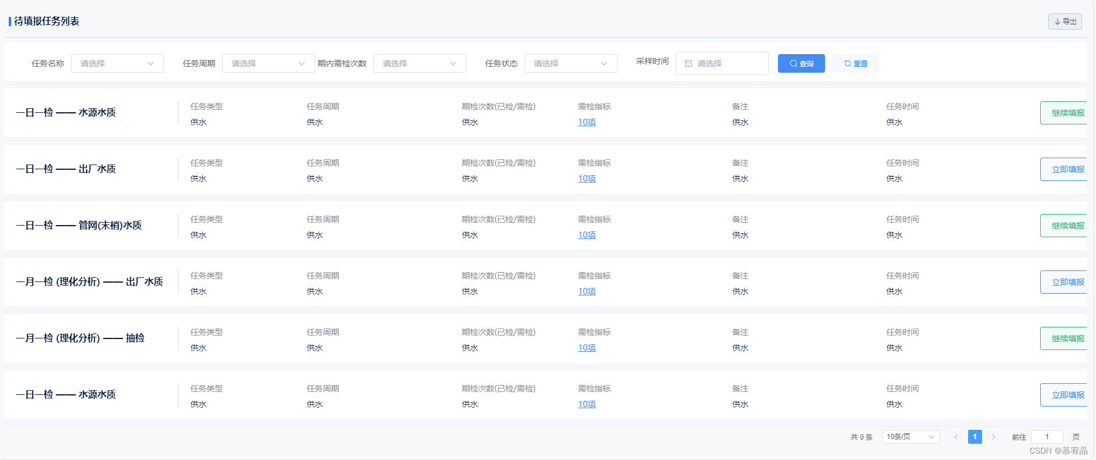Open the 任务周期 filter dropdown
Viewport: 1096px width, 460px height.
(x=269, y=63)
